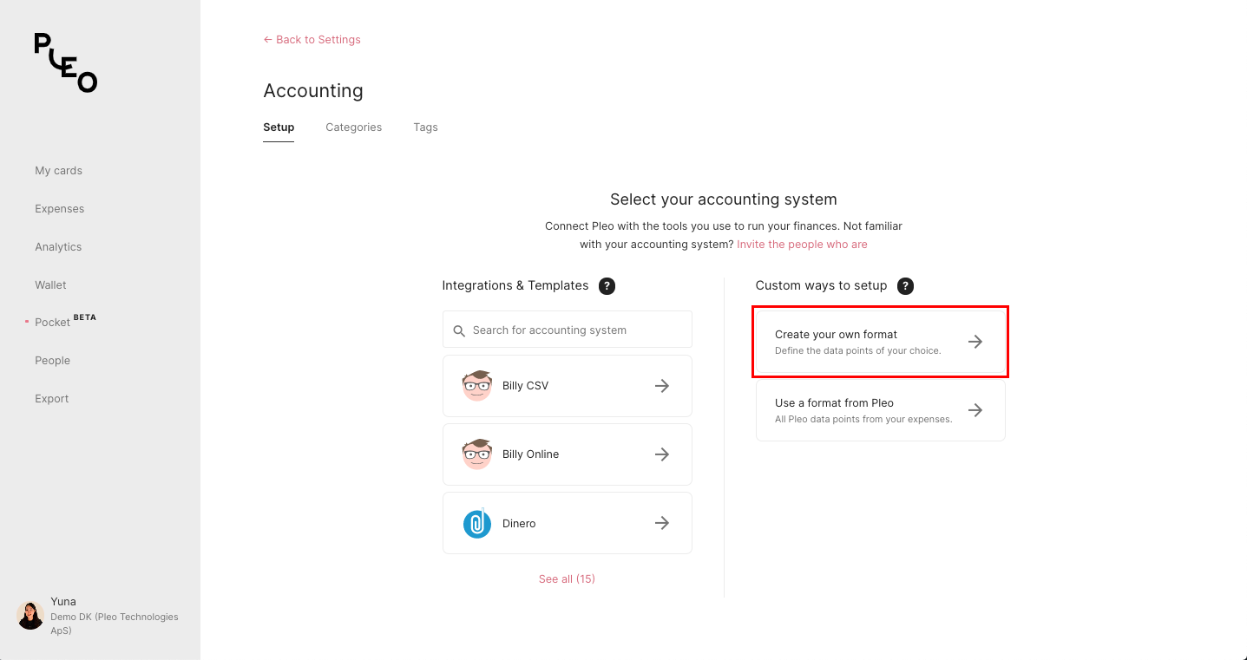Click arrow next to Create your own format
Viewport: 1247px width, 660px height.
[975, 342]
